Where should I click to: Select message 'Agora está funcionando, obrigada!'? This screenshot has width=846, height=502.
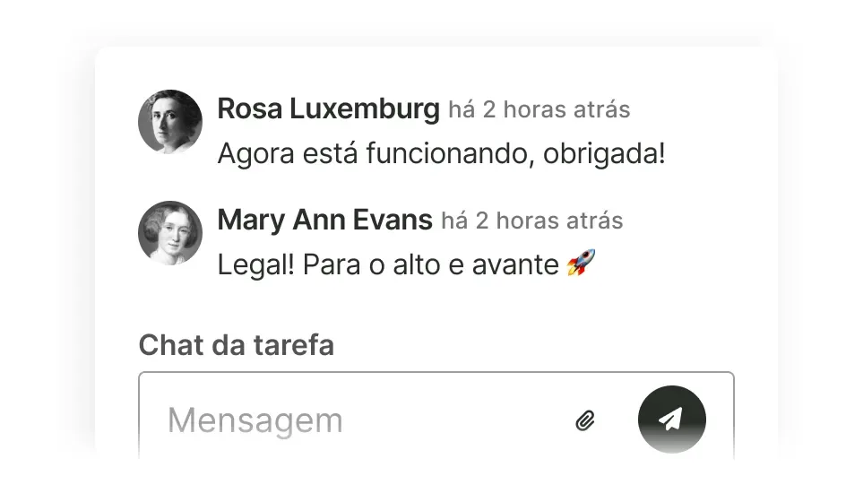[441, 153]
